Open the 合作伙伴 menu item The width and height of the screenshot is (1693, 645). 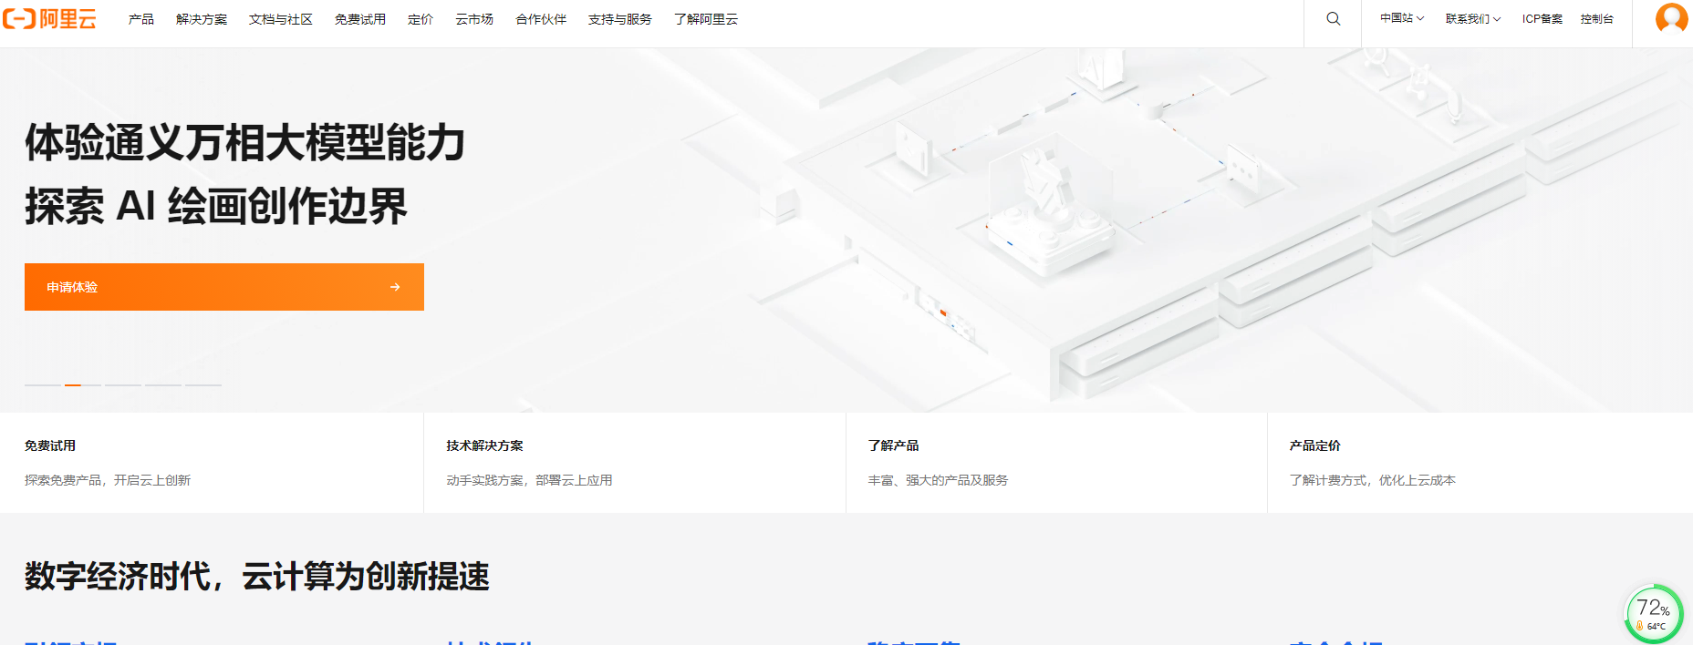541,19
